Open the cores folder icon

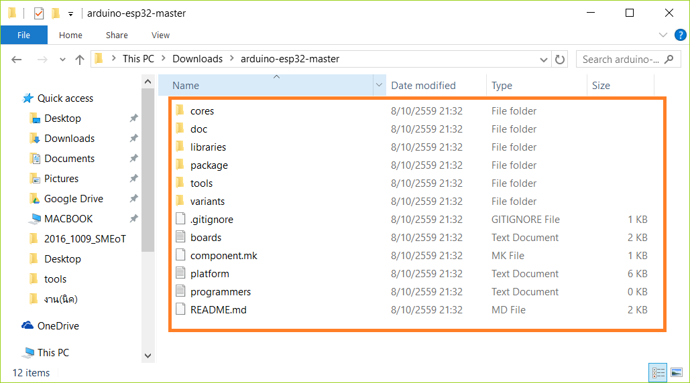pyautogui.click(x=180, y=110)
